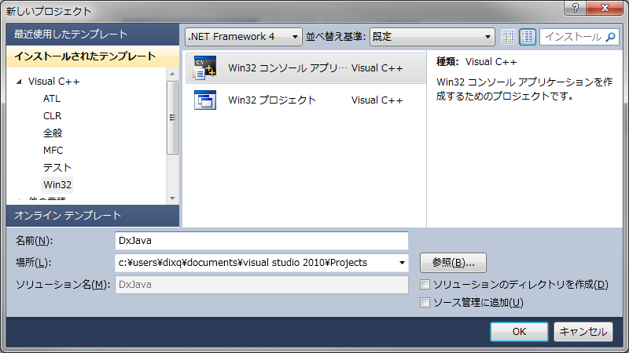
Task: Click template tree scrollbar thumb
Action: (172, 118)
